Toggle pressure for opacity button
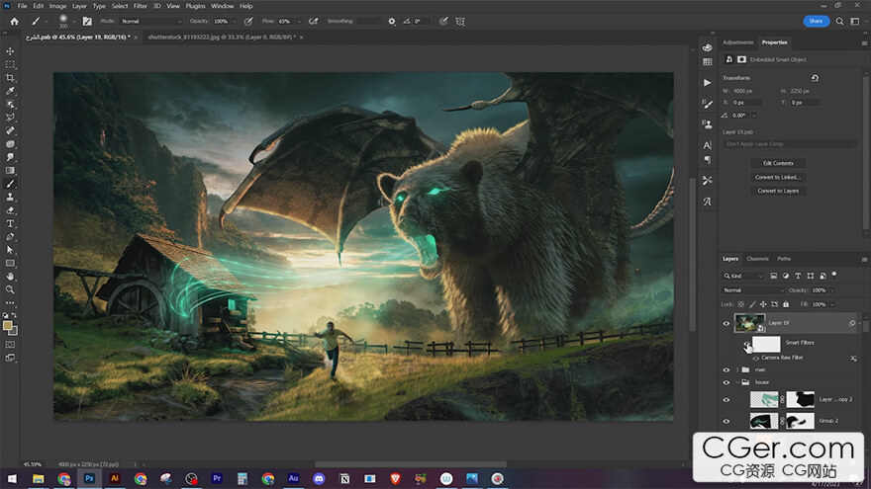 point(248,21)
